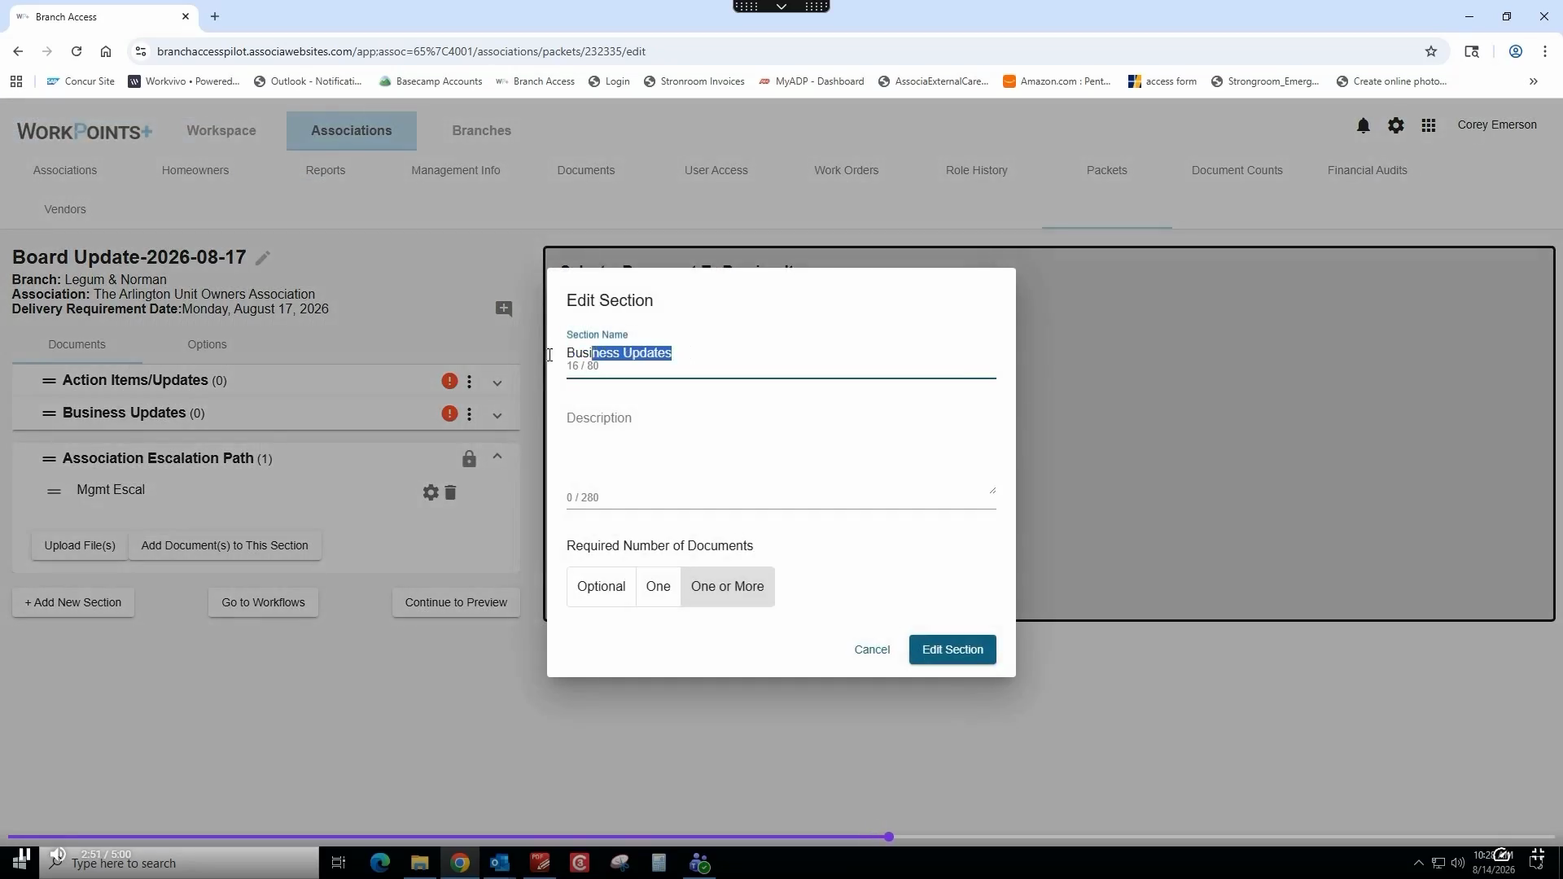Go back in browser history

[18, 51]
